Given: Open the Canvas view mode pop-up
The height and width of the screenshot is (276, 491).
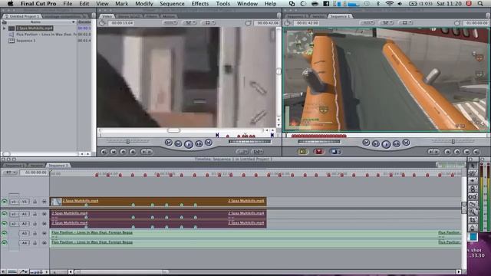Looking at the screenshot, I should coord(387,23).
